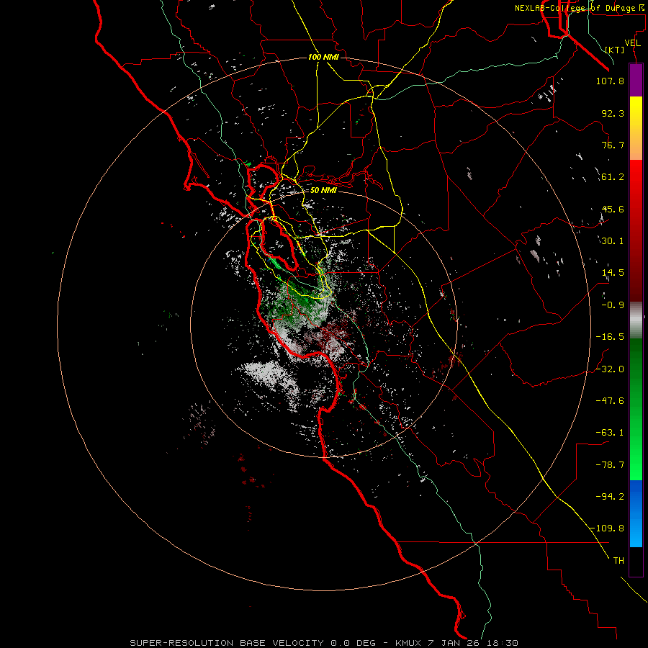Select the -16.5 legend value
The image size is (648, 648).
pyautogui.click(x=610, y=337)
